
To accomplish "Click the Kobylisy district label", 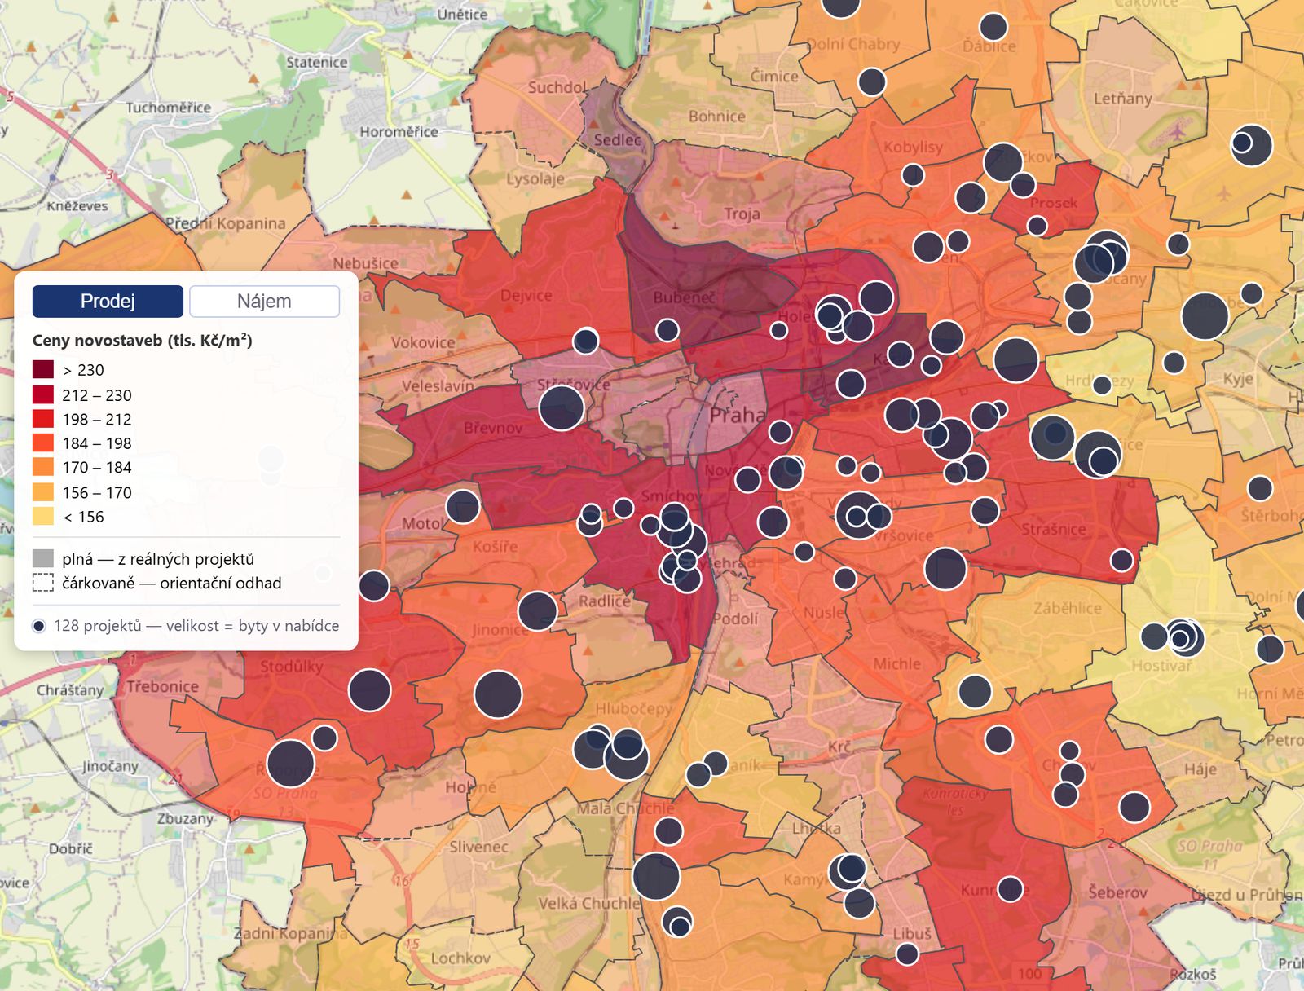I will click(913, 148).
